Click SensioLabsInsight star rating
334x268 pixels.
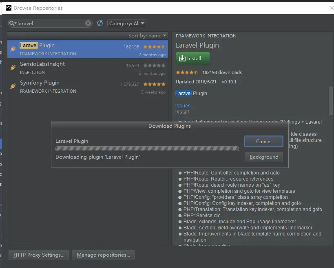tap(154, 65)
